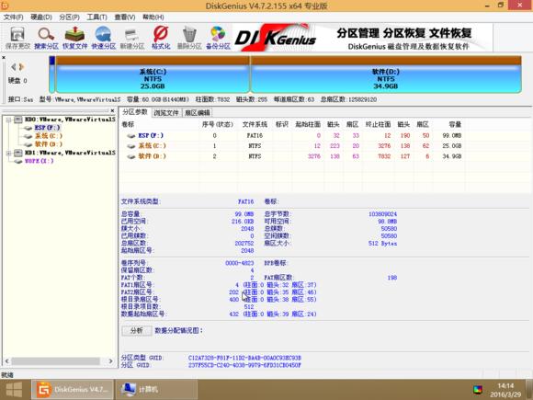Switch to the 分区参数 tab
This screenshot has height=400, width=533.
[x=135, y=112]
